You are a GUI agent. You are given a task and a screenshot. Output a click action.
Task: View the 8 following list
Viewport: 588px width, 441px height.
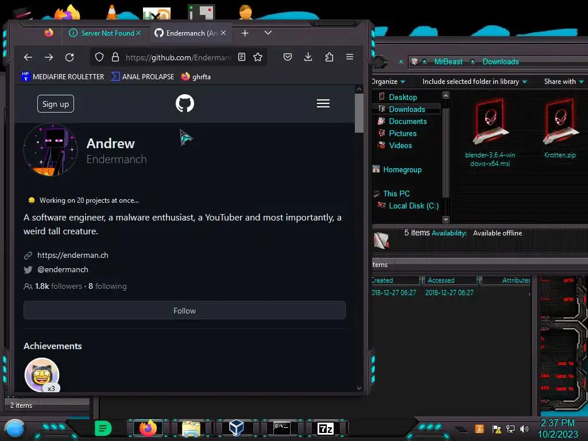click(107, 286)
